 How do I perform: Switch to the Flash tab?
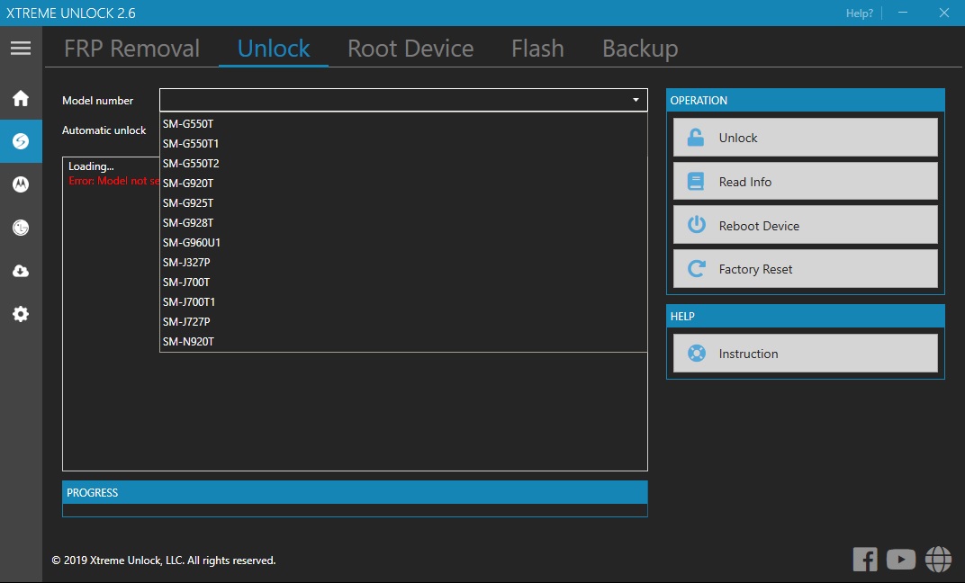click(537, 48)
